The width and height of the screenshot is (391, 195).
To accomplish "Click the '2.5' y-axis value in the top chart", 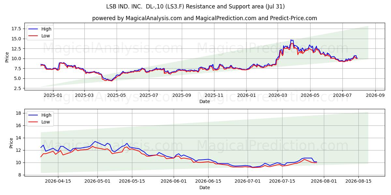I will pos(18,88).
